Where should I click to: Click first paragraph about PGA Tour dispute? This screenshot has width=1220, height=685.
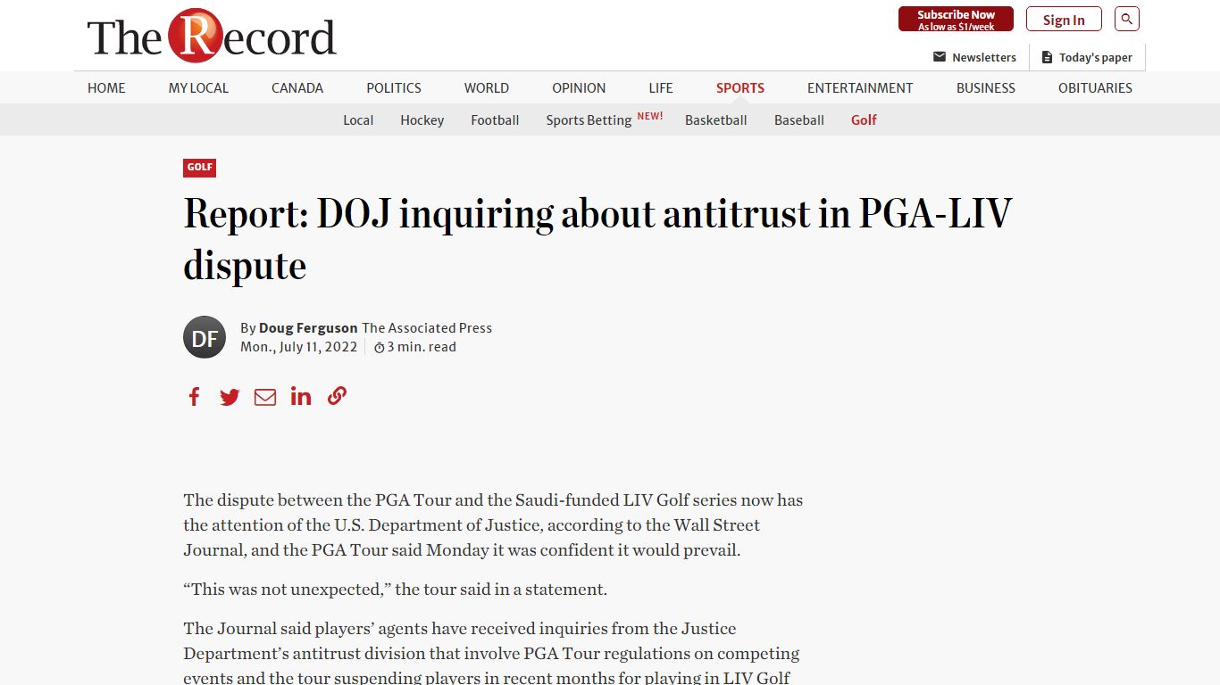pos(493,524)
